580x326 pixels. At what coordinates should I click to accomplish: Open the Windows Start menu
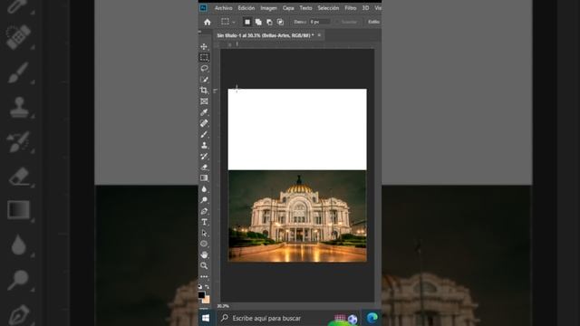(206, 318)
